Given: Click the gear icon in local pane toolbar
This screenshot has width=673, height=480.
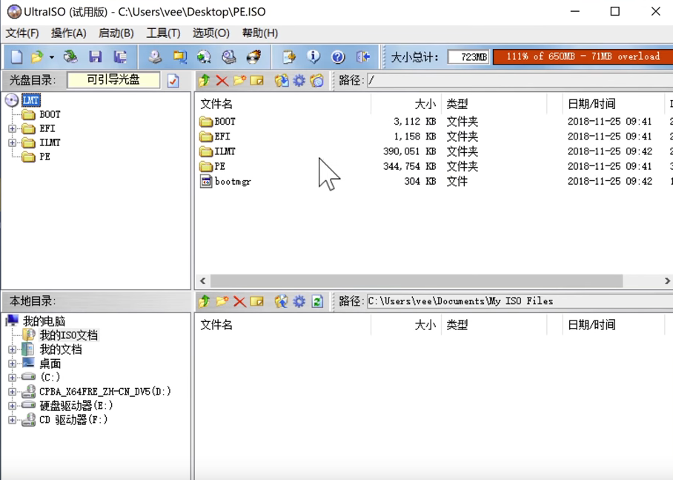Looking at the screenshot, I should [x=299, y=301].
